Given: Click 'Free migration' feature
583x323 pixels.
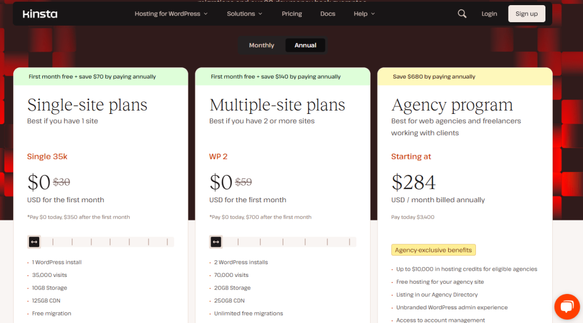Looking at the screenshot, I should (x=52, y=313).
